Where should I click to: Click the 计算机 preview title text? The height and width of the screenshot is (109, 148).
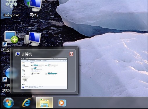coord(27,54)
